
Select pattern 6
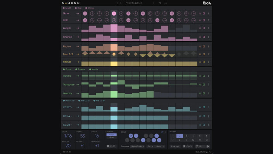point(206,136)
